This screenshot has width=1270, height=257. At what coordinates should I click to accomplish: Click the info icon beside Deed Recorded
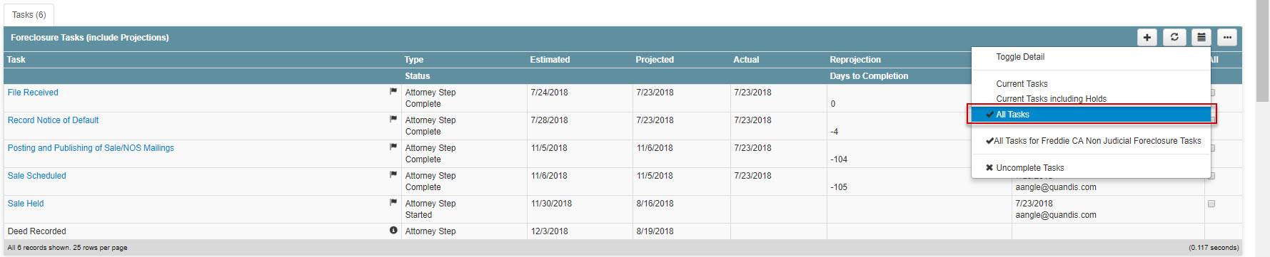coord(393,230)
